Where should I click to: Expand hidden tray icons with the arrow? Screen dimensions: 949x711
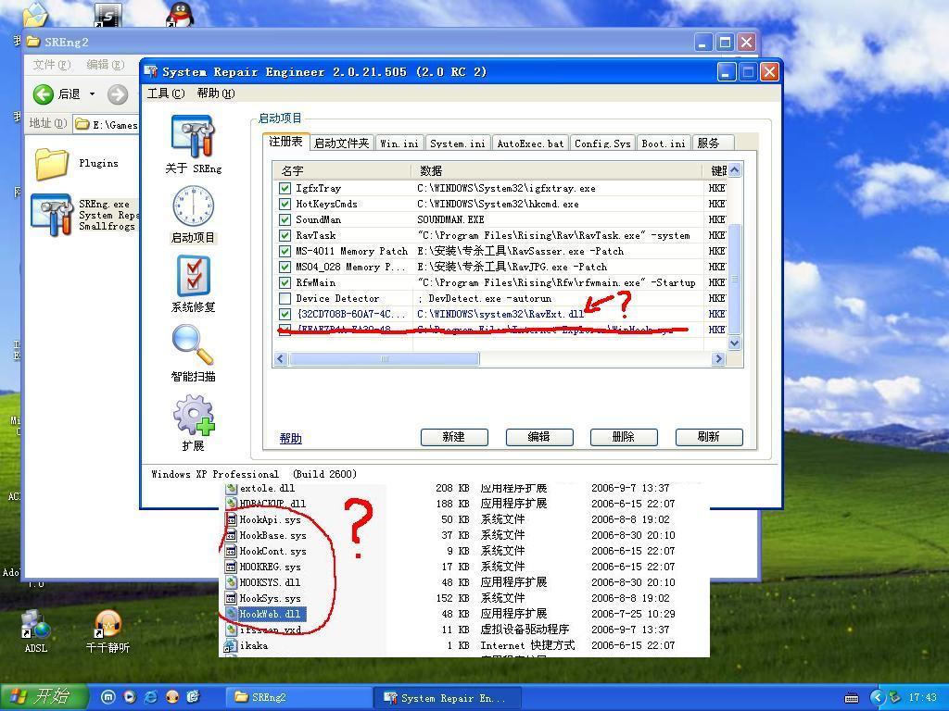[878, 698]
